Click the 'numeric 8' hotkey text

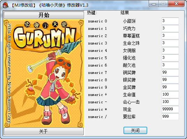[98, 80]
